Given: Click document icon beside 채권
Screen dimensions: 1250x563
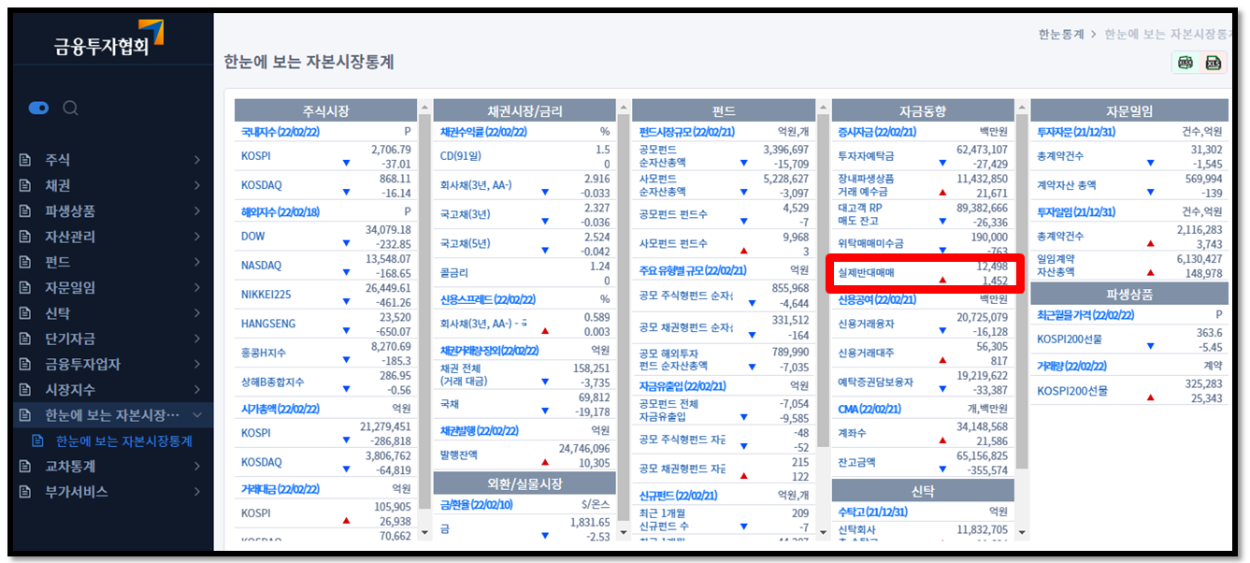Looking at the screenshot, I should click(25, 185).
